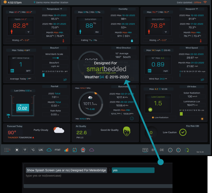The image size is (212, 193).
Task: Open the Humidity panel title
Action: point(123,9)
